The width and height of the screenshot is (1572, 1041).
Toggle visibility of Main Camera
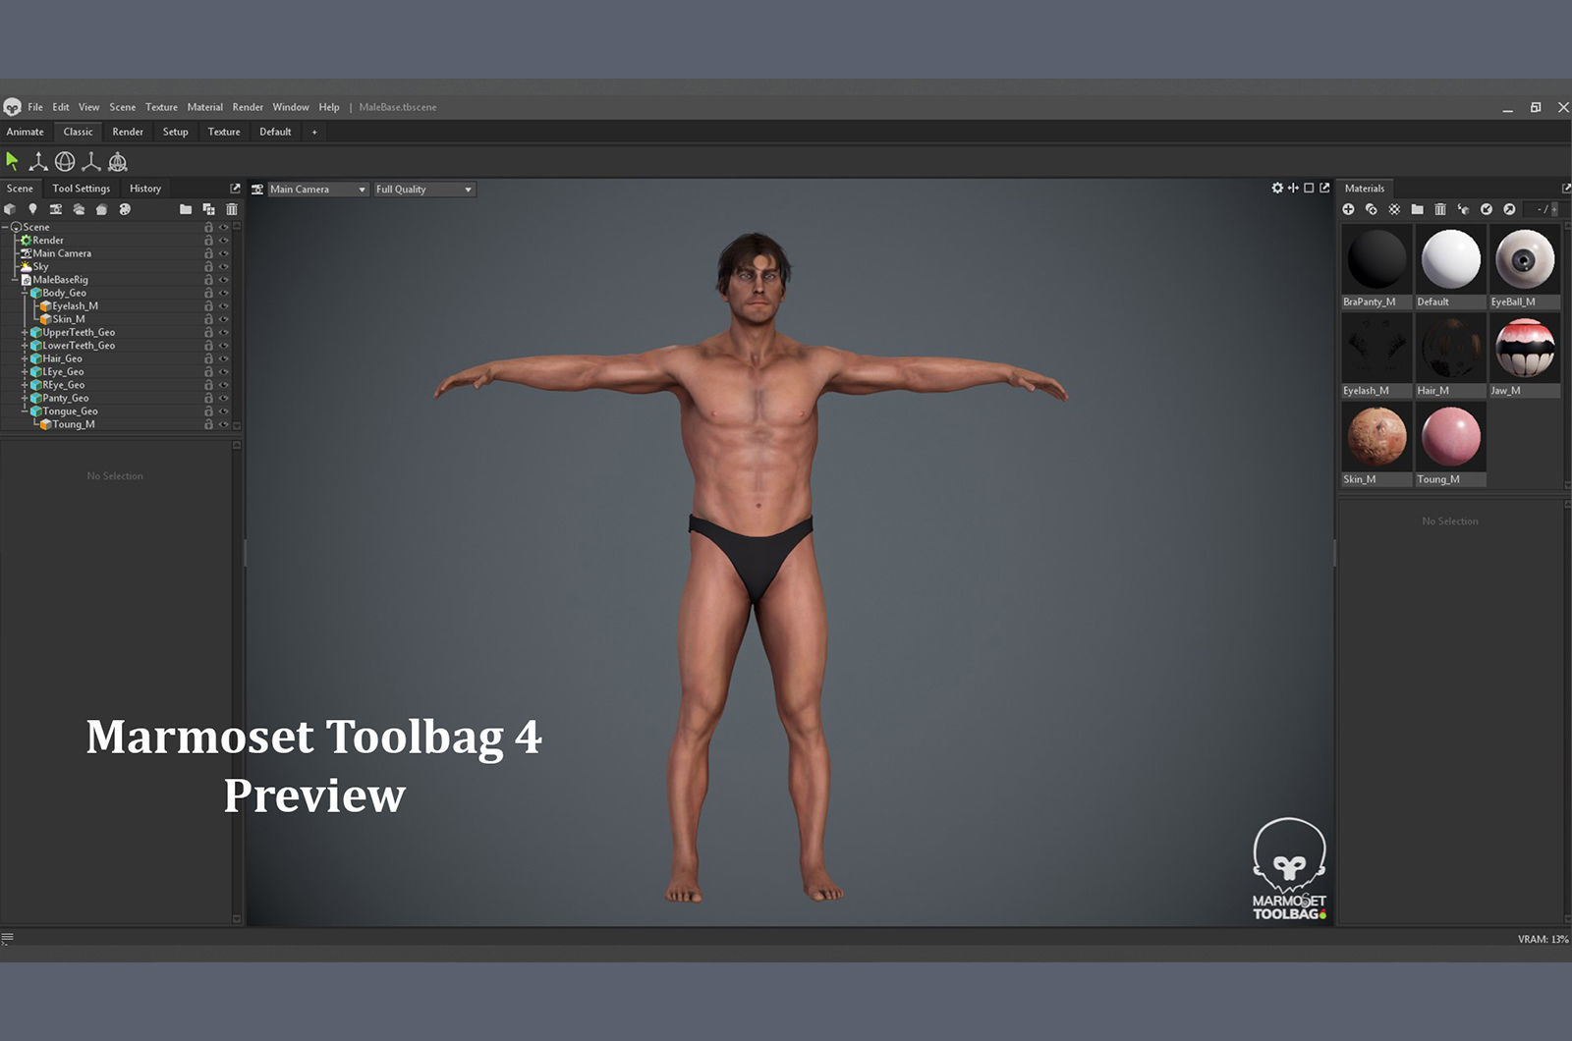pos(223,253)
